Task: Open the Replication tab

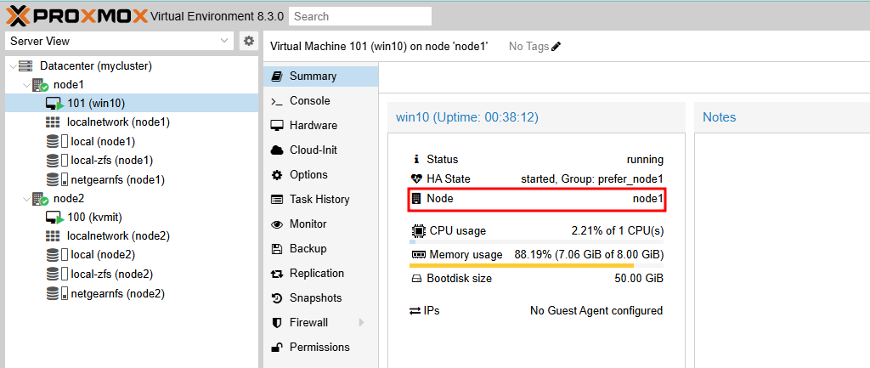Action: pyautogui.click(x=321, y=273)
